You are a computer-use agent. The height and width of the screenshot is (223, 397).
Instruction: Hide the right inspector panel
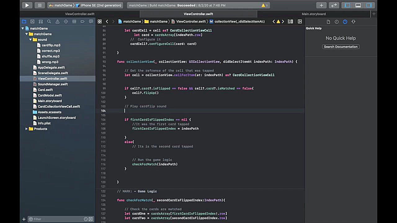tap(368, 5)
